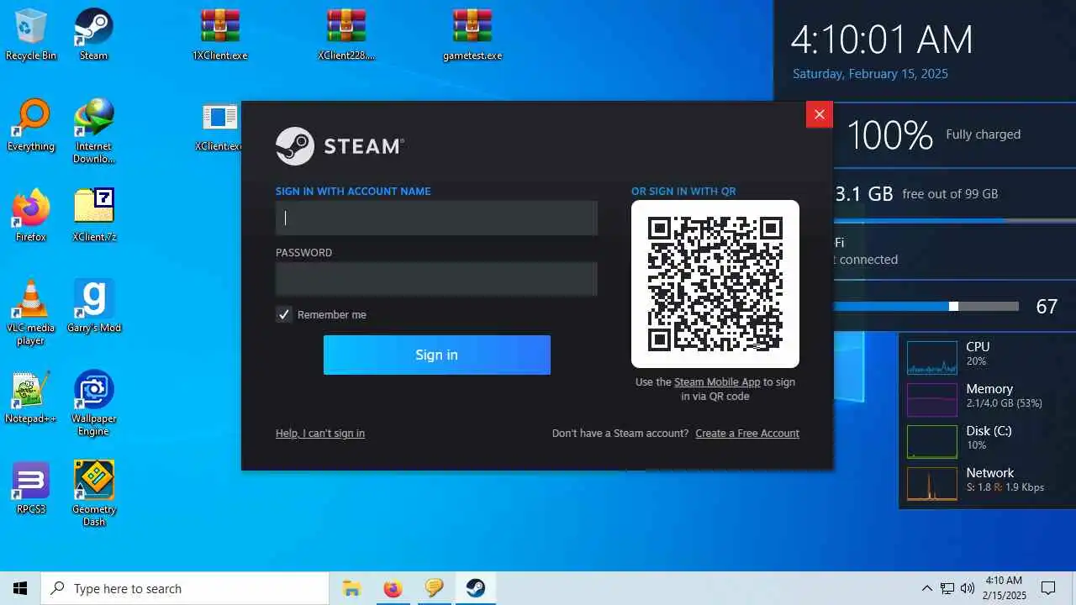Open the yellow chat app in taskbar

(x=434, y=588)
